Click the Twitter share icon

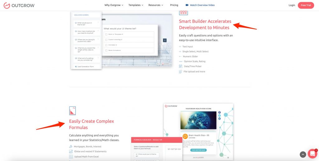coord(219,116)
